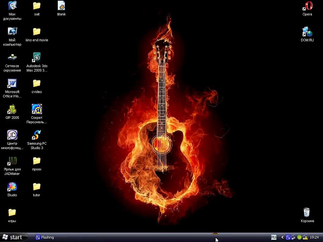Select the Opera browser shortcut

307,9
